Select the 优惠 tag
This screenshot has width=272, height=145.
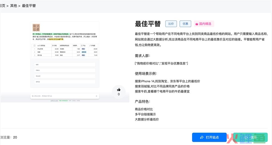pyautogui.click(x=185, y=24)
